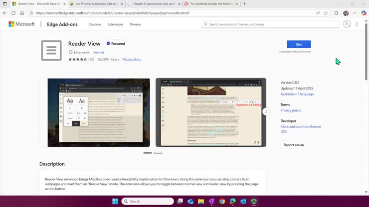Add this page to favorites
Viewport: 369px width, 207px height.
click(326, 13)
